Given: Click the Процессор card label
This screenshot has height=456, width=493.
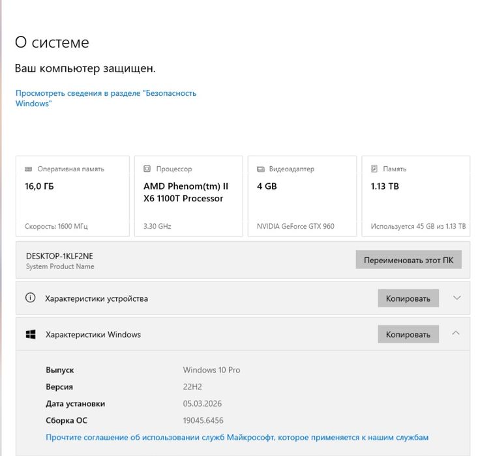Looking at the screenshot, I should (x=174, y=169).
